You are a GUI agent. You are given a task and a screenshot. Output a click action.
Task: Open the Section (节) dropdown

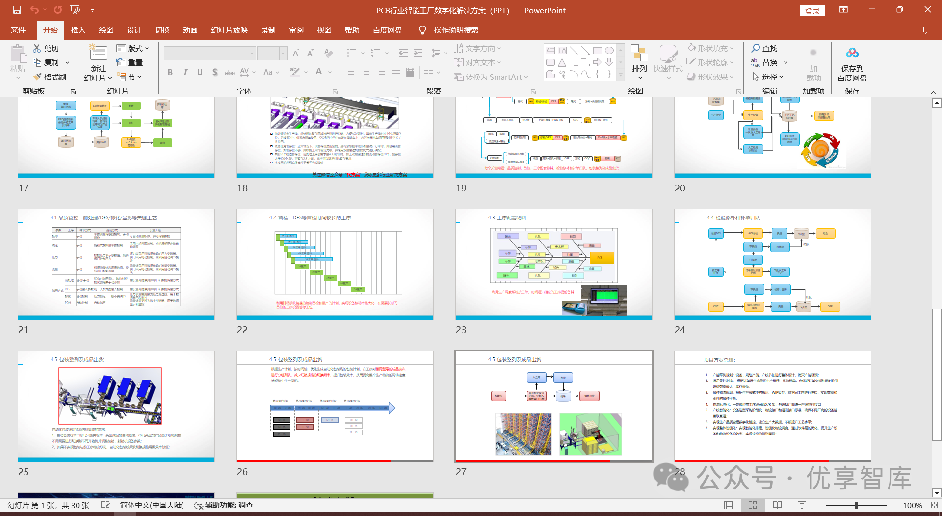click(130, 77)
